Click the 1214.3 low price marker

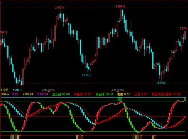point(87,75)
